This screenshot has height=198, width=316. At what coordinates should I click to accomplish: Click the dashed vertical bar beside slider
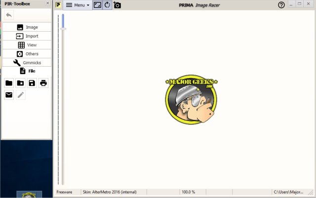pyautogui.click(x=58, y=99)
